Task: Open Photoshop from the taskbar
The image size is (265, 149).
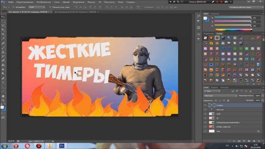Action: click(62, 146)
